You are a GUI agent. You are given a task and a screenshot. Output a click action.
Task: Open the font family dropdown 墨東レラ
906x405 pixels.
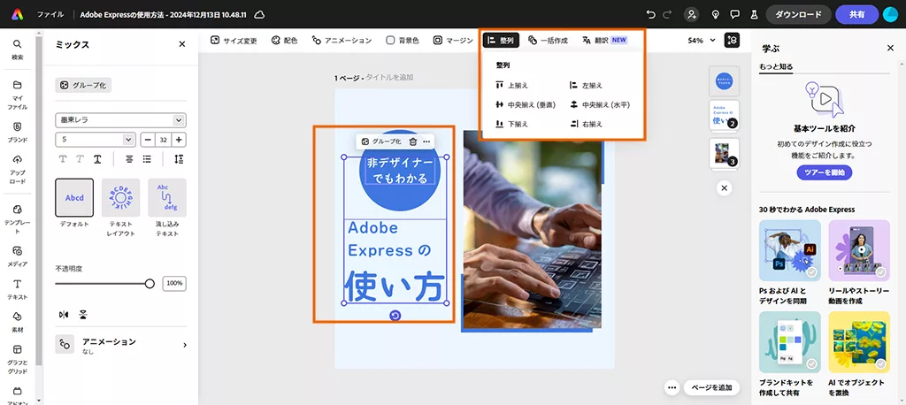pos(120,120)
